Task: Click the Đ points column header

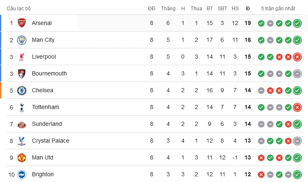Action: (x=248, y=8)
